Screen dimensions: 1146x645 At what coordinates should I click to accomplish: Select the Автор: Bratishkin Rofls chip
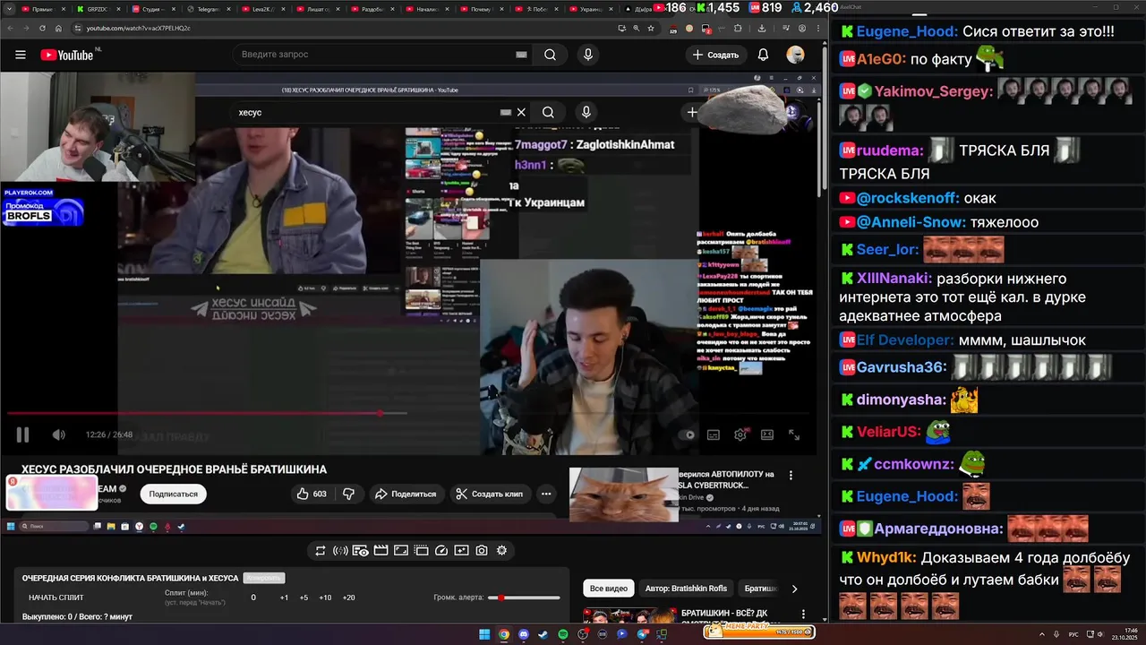click(x=686, y=589)
